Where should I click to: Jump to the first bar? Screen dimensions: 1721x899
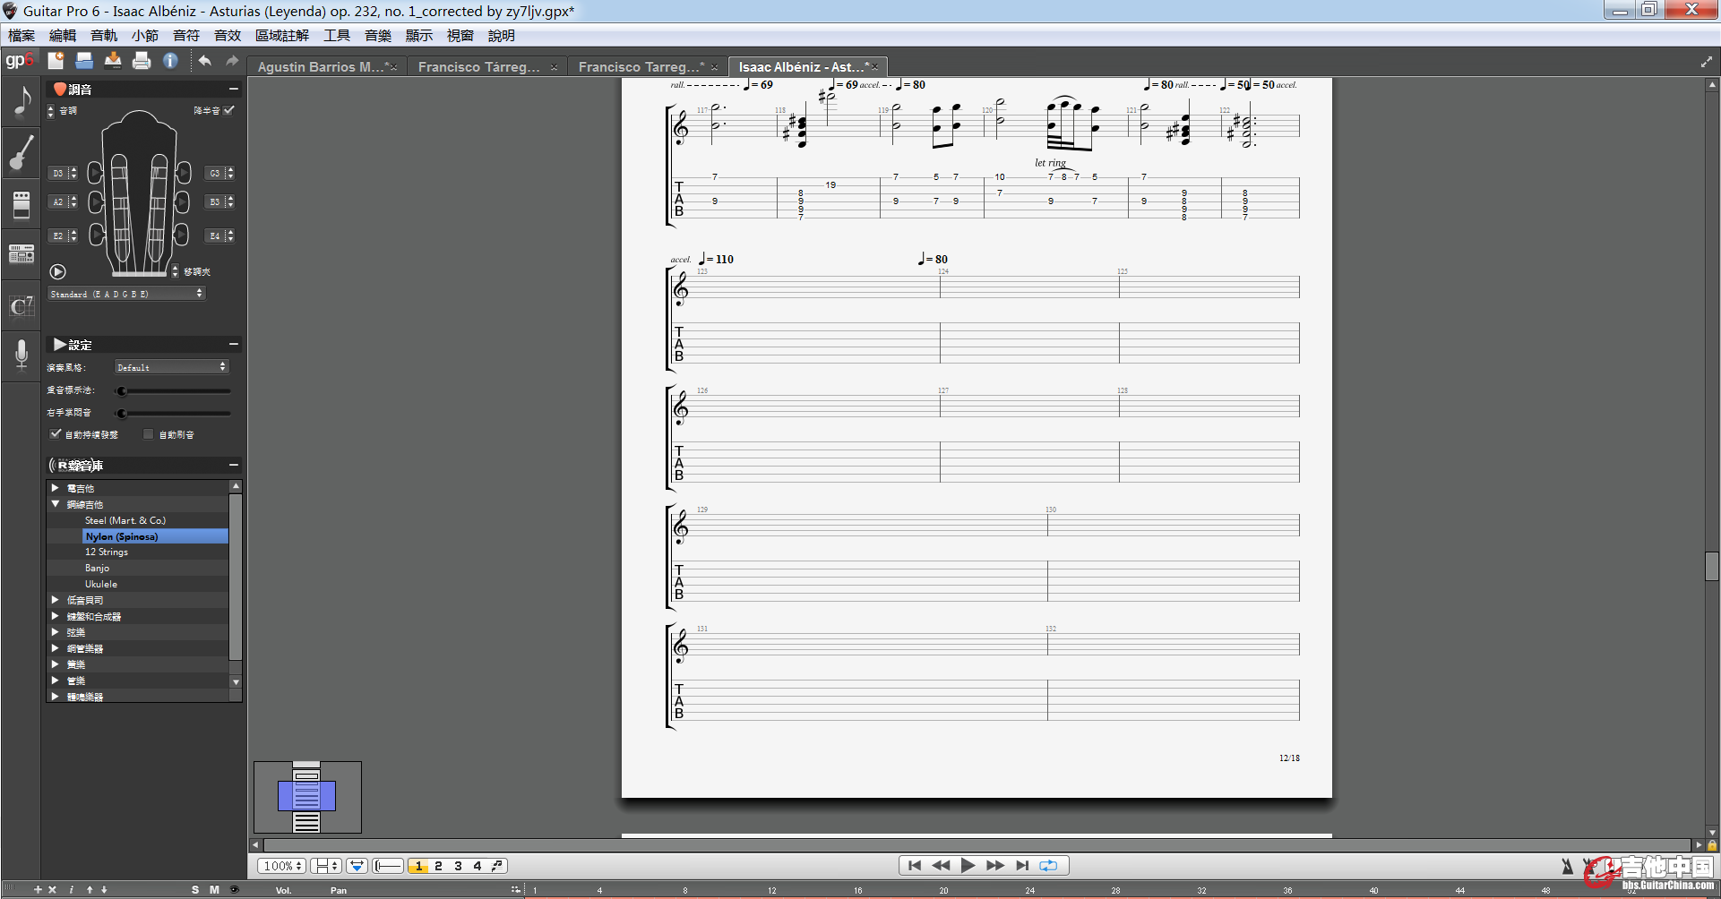coord(914,865)
